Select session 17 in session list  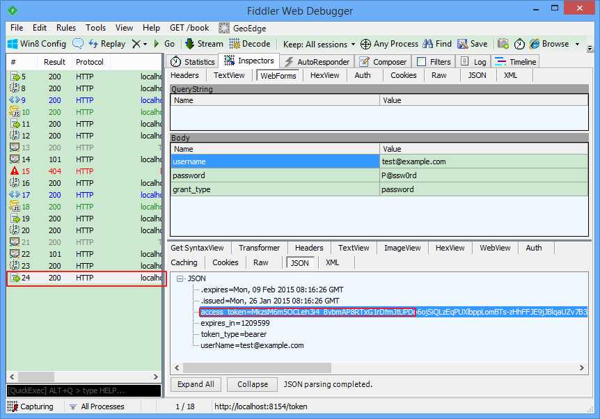point(84,195)
